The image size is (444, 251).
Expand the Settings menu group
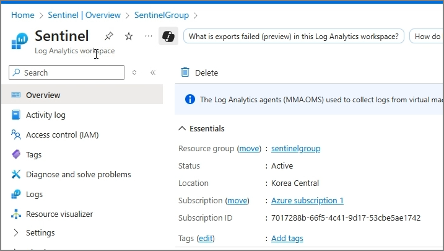(x=16, y=232)
